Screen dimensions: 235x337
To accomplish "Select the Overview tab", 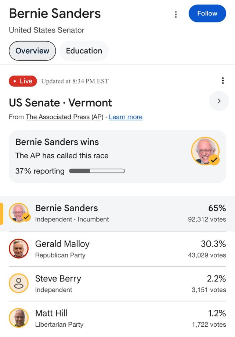I will coord(32,51).
